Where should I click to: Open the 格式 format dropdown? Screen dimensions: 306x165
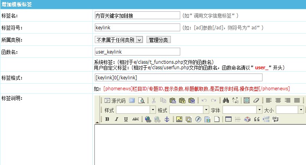(x=188, y=110)
